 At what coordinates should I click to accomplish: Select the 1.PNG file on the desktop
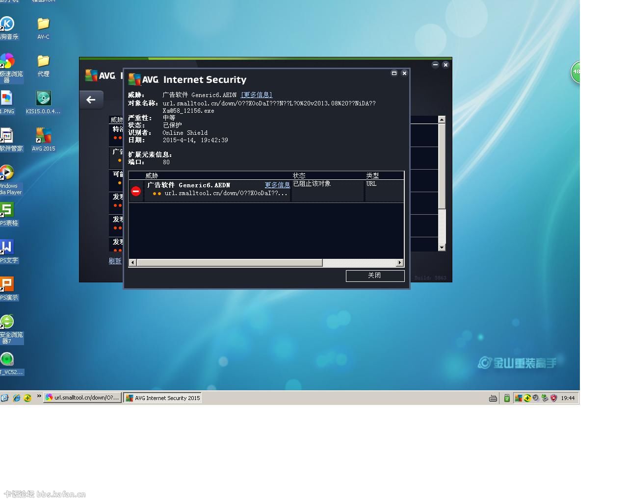coord(7,102)
